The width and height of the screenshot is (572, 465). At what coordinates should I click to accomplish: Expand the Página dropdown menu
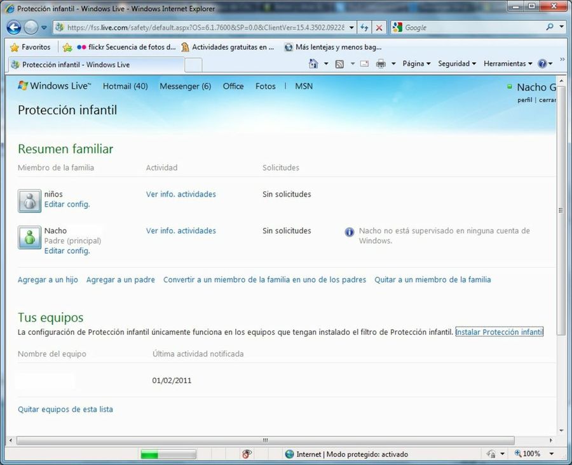(416, 63)
